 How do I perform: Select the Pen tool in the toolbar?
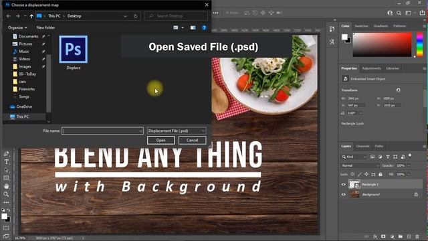click(x=6, y=154)
